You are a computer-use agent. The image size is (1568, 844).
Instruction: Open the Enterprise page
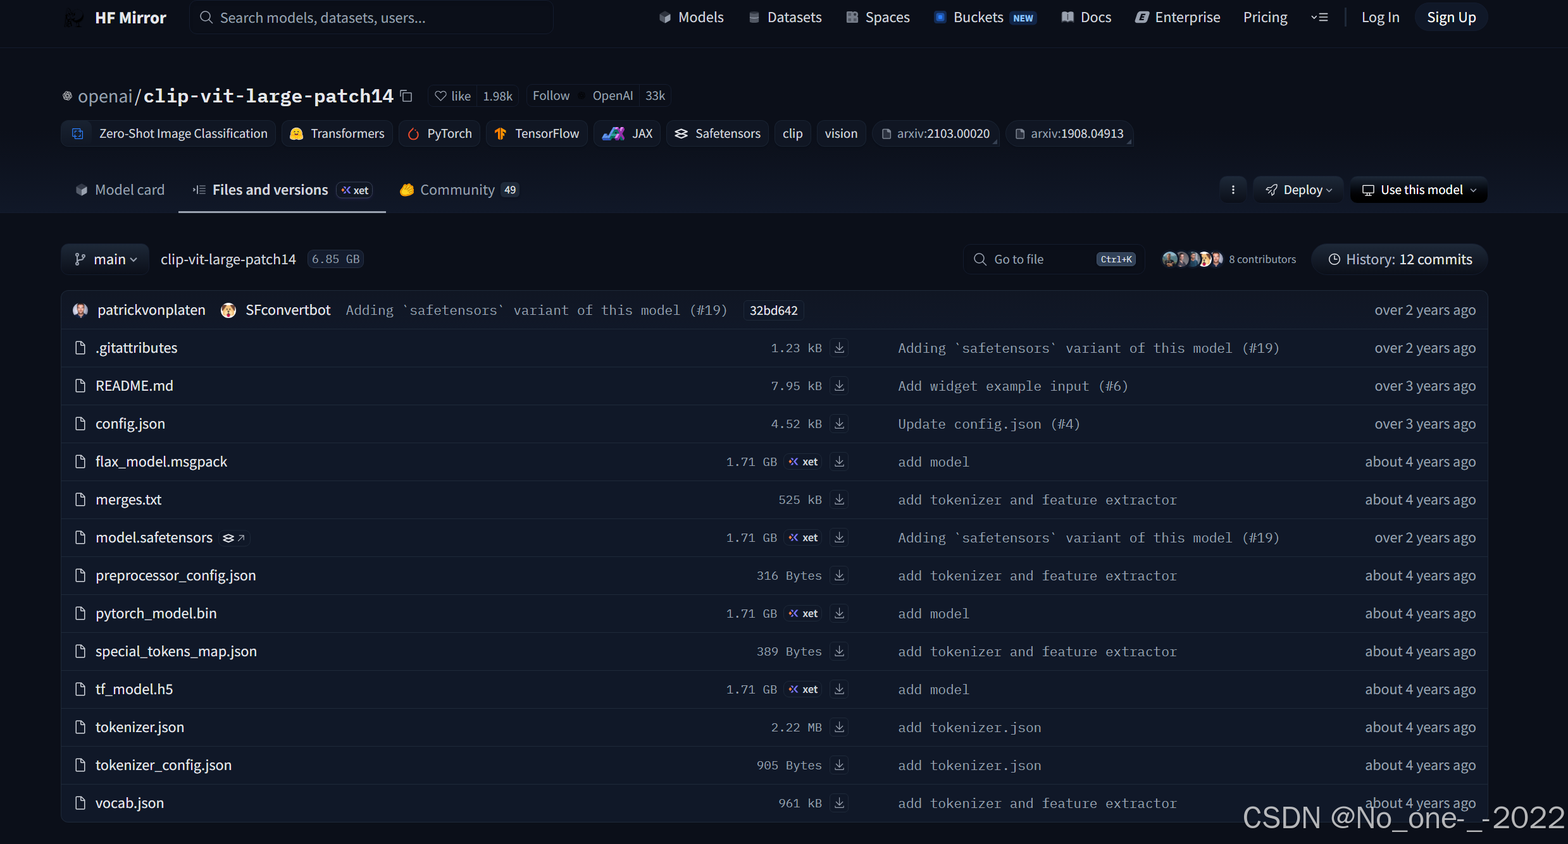click(1178, 18)
